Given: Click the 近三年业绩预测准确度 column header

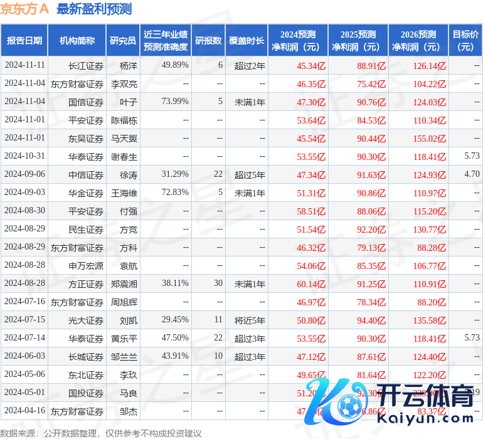Looking at the screenshot, I should tap(166, 41).
